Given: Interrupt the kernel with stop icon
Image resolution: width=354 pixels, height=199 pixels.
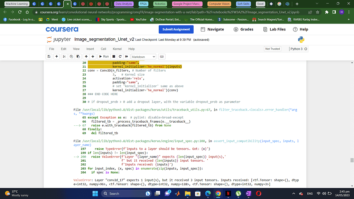Looking at the screenshot, I should pyautogui.click(x=114, y=56).
